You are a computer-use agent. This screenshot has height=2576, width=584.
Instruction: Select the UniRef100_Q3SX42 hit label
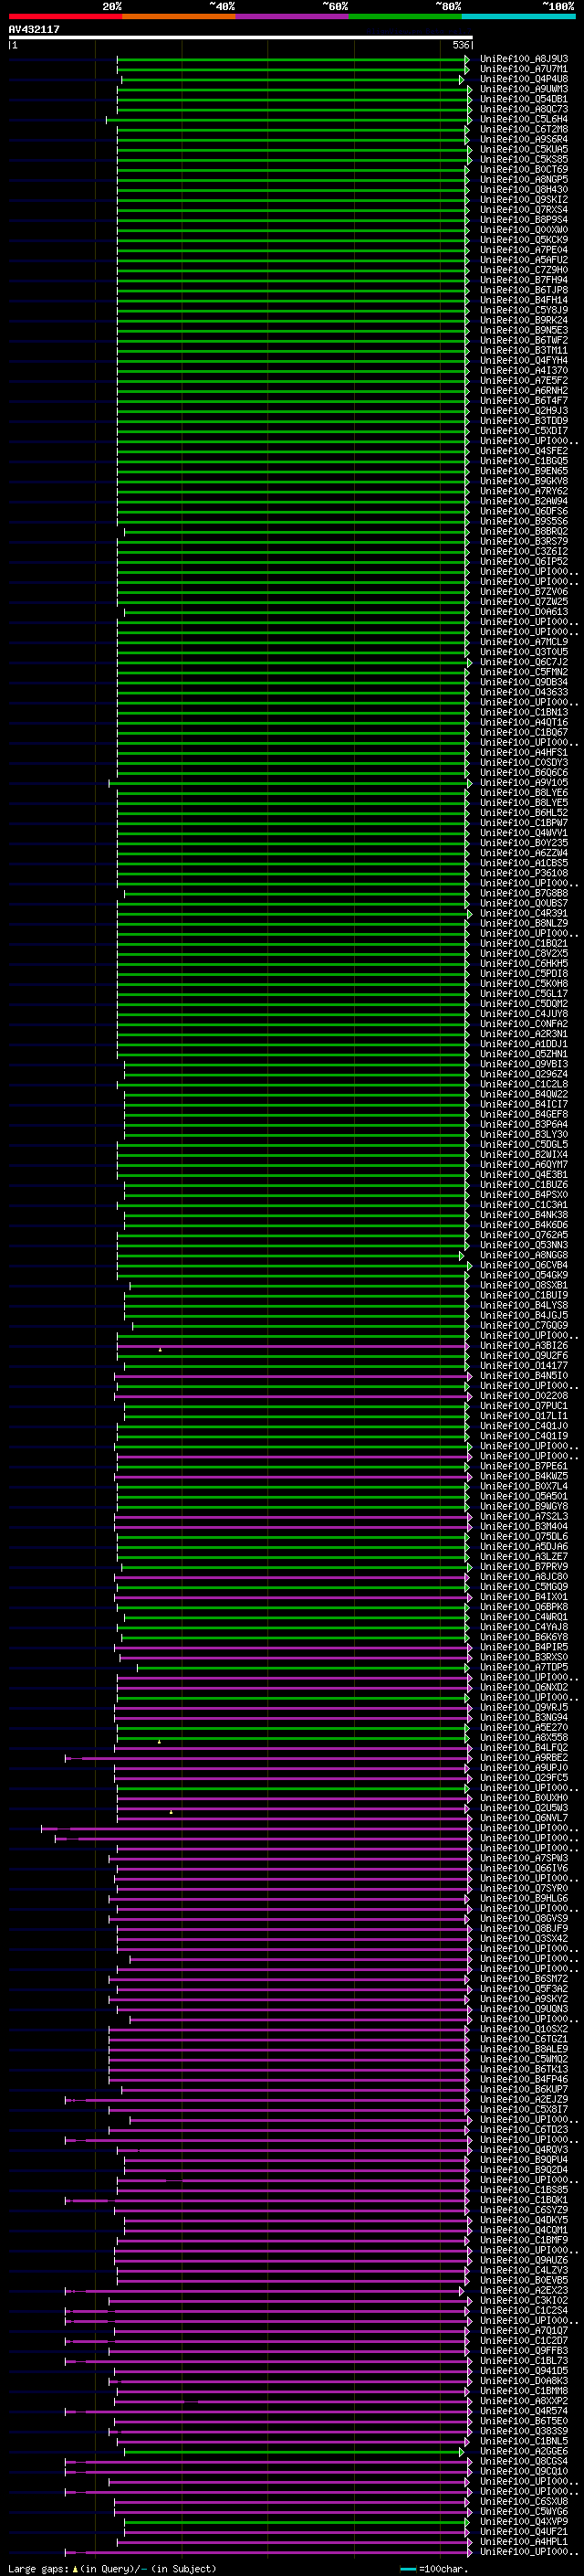coord(524,1938)
